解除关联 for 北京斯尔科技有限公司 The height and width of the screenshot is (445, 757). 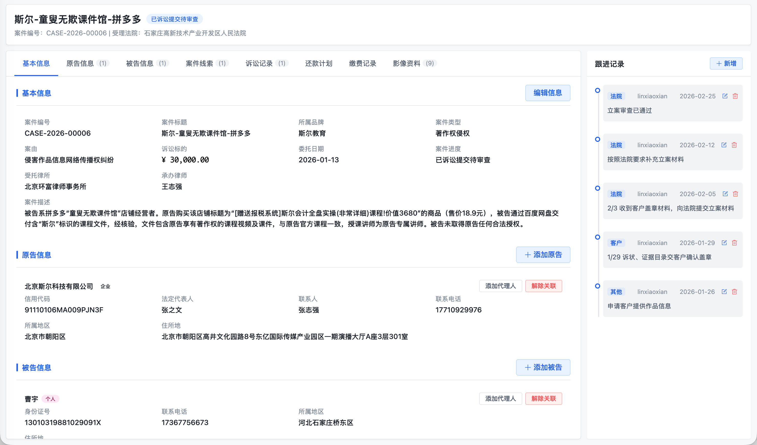tap(544, 286)
